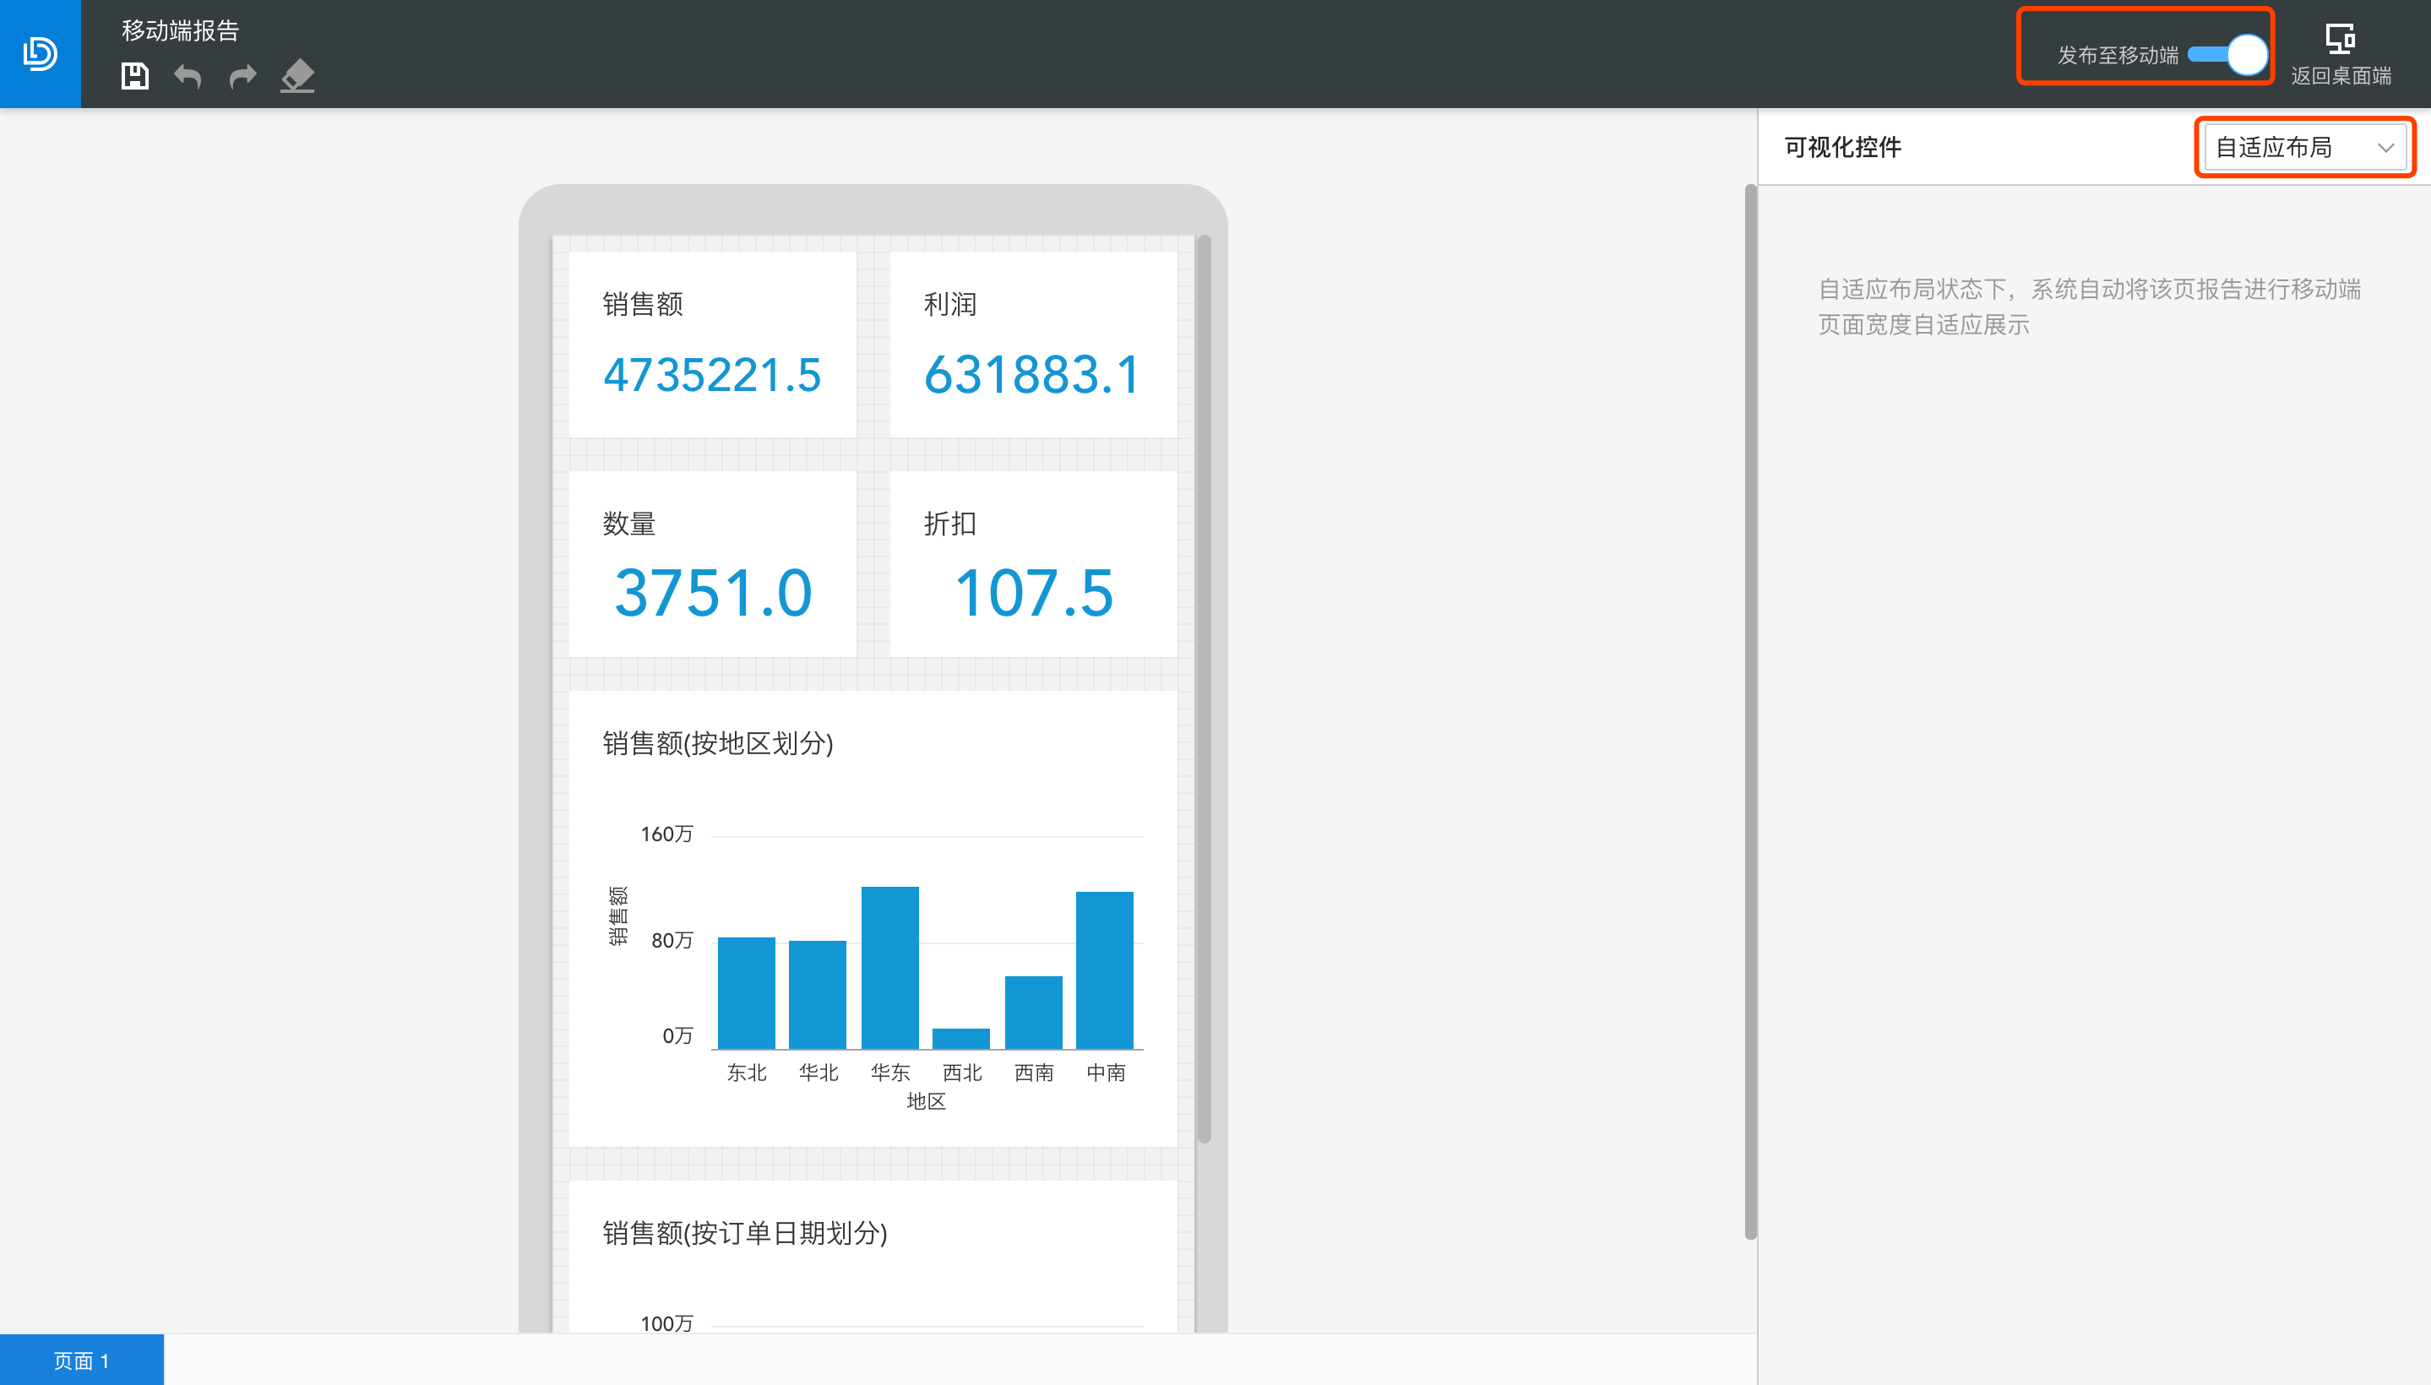
Task: Undo the last action
Action: [x=188, y=76]
